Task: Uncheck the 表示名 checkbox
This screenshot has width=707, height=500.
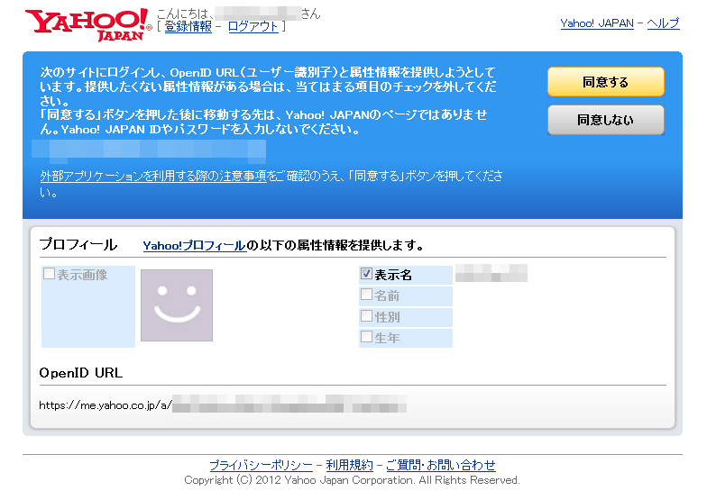Action: click(366, 274)
